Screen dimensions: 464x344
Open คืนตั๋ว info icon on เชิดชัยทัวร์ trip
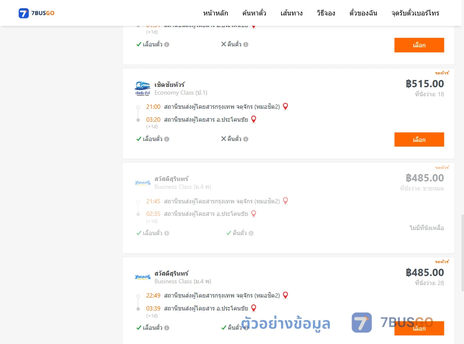(x=246, y=139)
